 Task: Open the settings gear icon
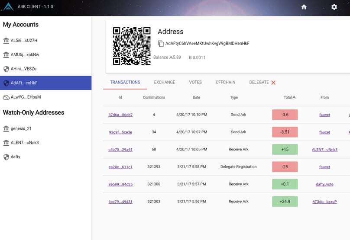pos(334,7)
